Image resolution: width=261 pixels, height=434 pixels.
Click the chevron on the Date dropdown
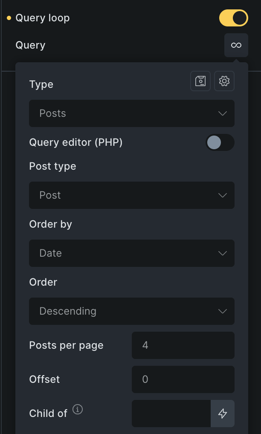point(222,253)
